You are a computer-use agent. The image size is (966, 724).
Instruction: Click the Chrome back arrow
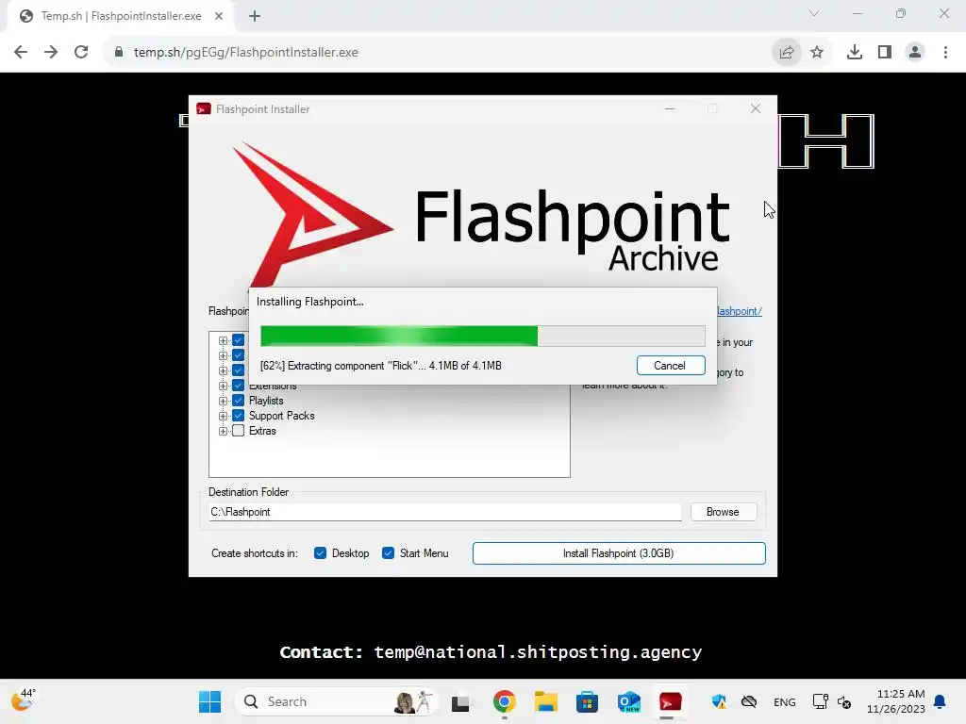(21, 53)
